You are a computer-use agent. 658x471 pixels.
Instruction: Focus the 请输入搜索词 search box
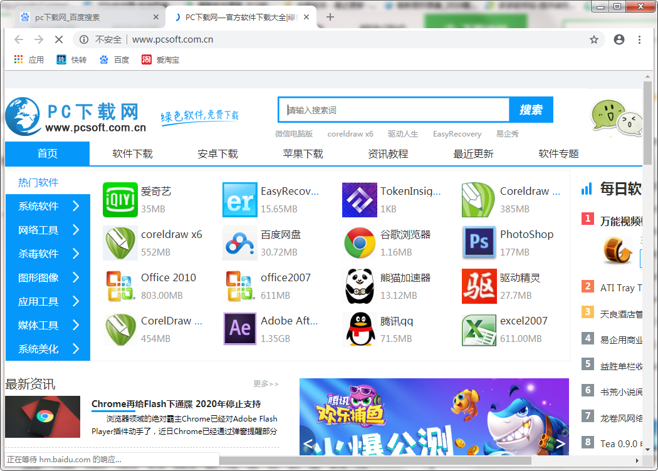(x=394, y=110)
